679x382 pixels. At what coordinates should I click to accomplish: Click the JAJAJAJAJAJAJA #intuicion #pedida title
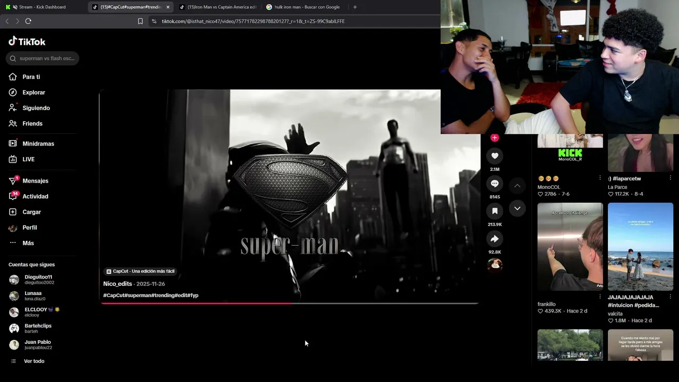point(633,301)
